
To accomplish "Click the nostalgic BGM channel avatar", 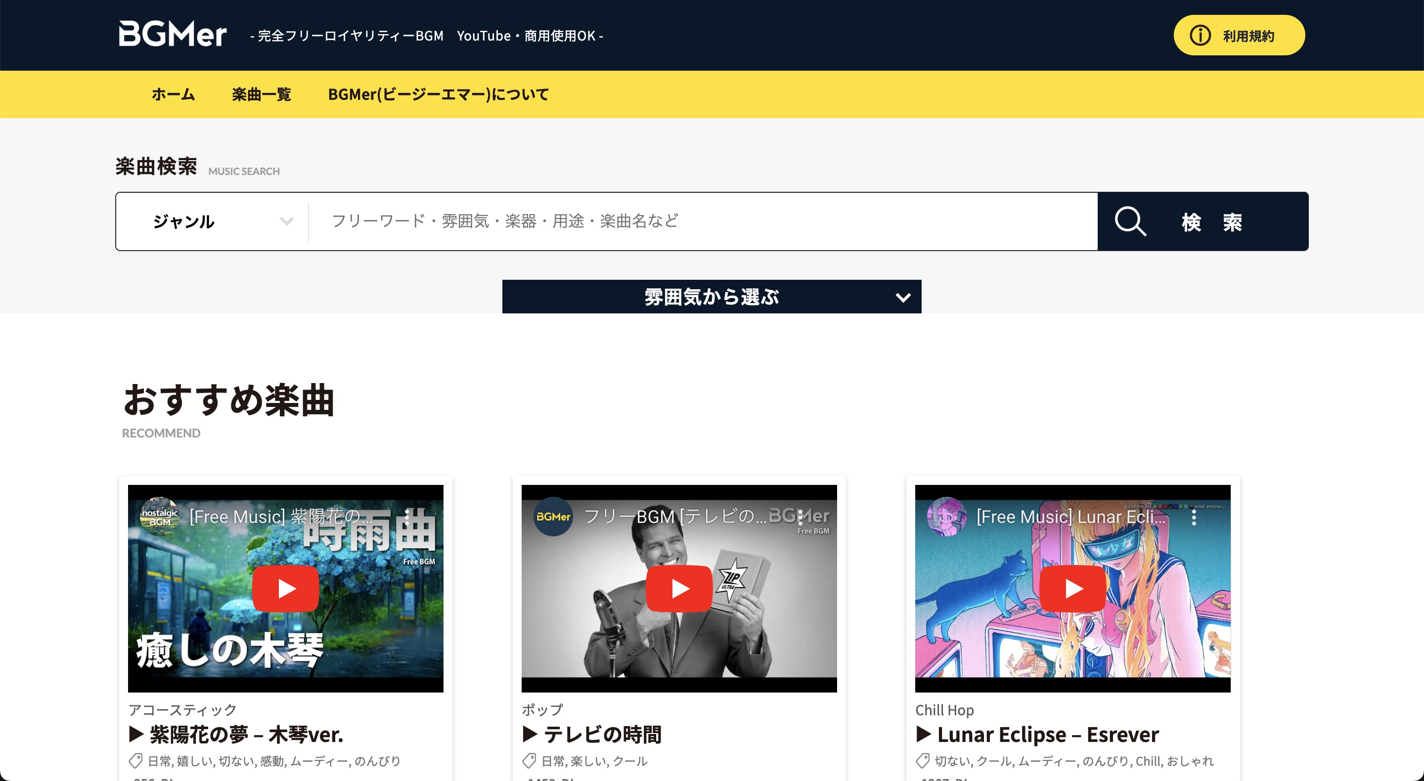I will click(x=160, y=517).
